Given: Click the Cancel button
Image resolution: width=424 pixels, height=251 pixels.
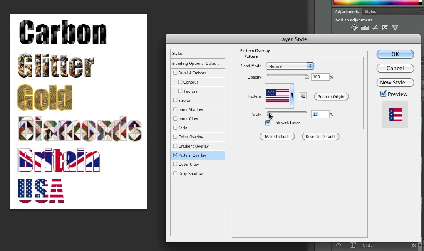Looking at the screenshot, I should pyautogui.click(x=395, y=68).
